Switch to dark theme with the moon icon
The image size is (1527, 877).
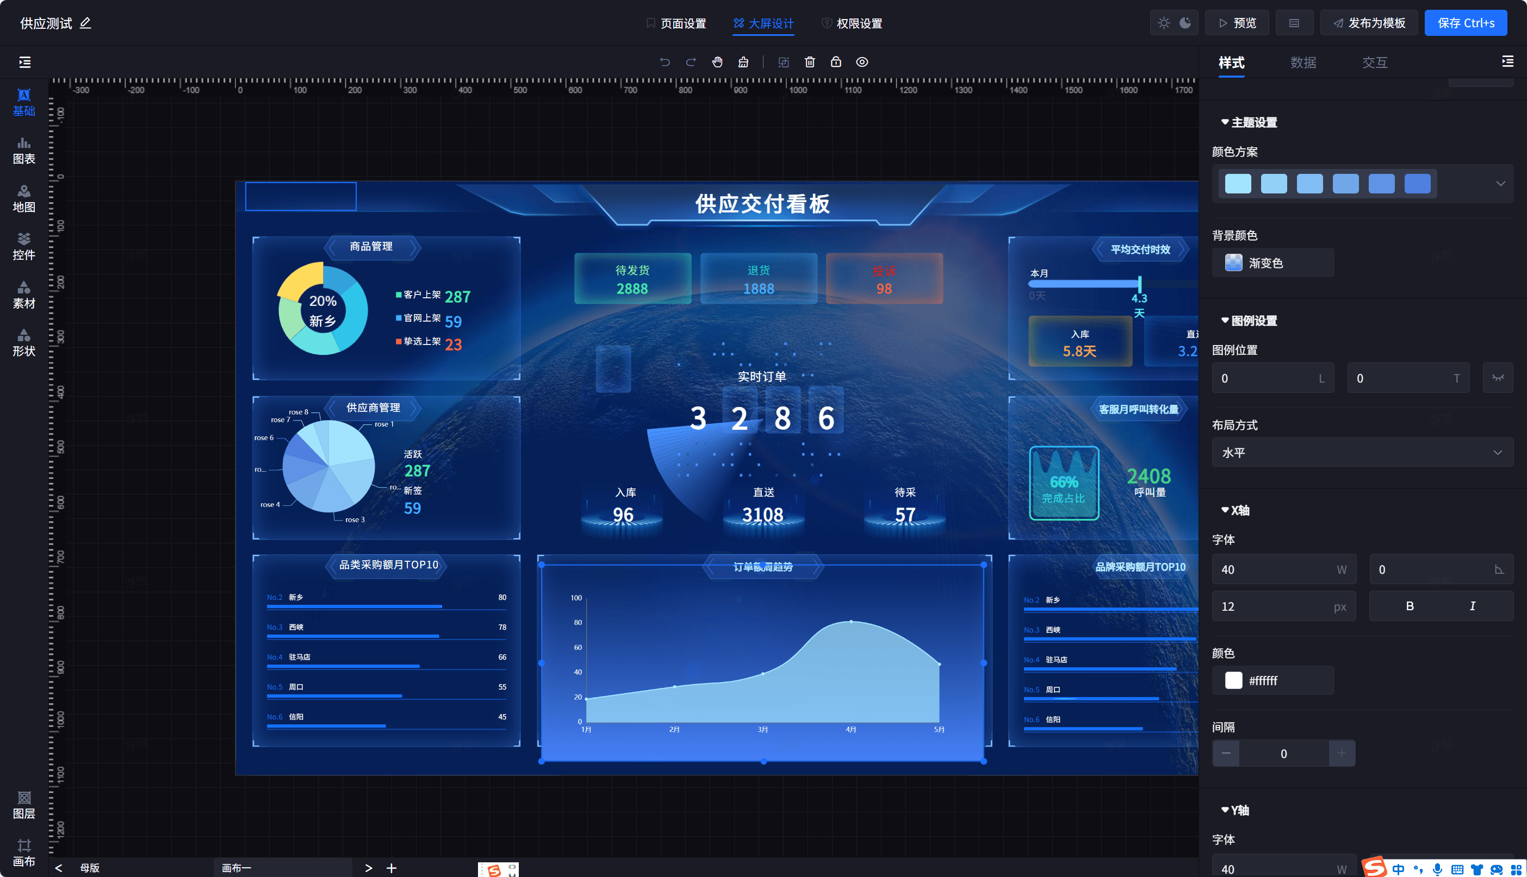click(x=1185, y=23)
